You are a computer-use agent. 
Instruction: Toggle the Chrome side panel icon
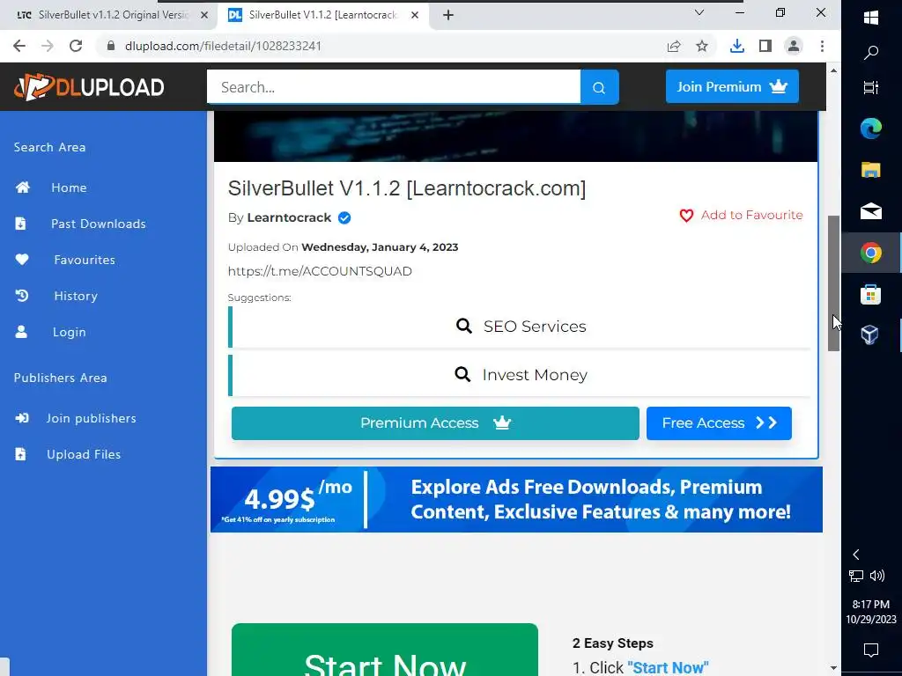(765, 46)
